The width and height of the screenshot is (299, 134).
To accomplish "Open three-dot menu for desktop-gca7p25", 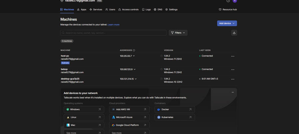I will 233,79.
